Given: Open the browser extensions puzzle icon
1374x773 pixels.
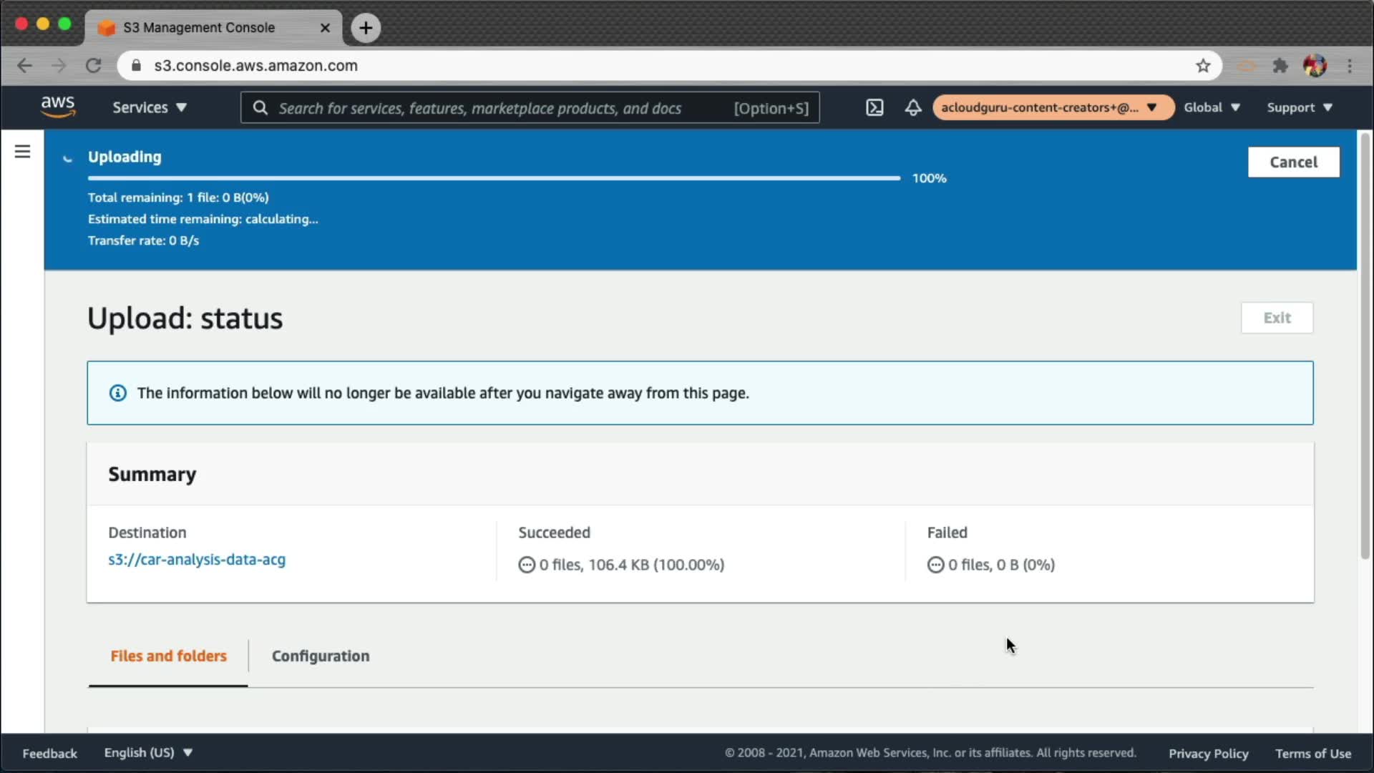Looking at the screenshot, I should click(x=1280, y=66).
